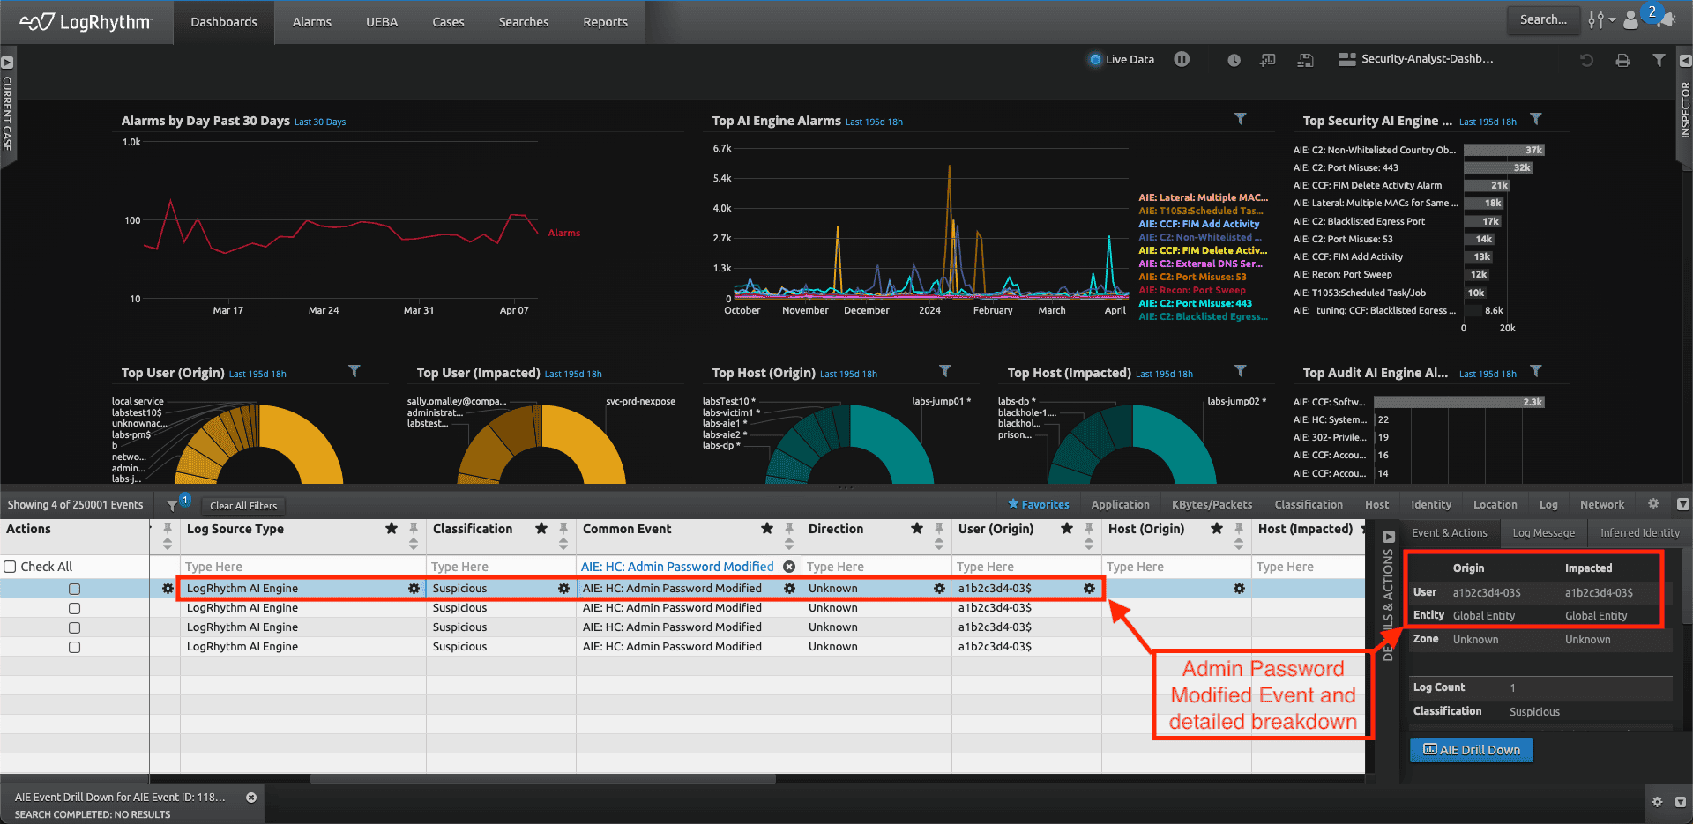The image size is (1693, 824).
Task: Open the settings sliders dropdown
Action: click(x=1601, y=19)
